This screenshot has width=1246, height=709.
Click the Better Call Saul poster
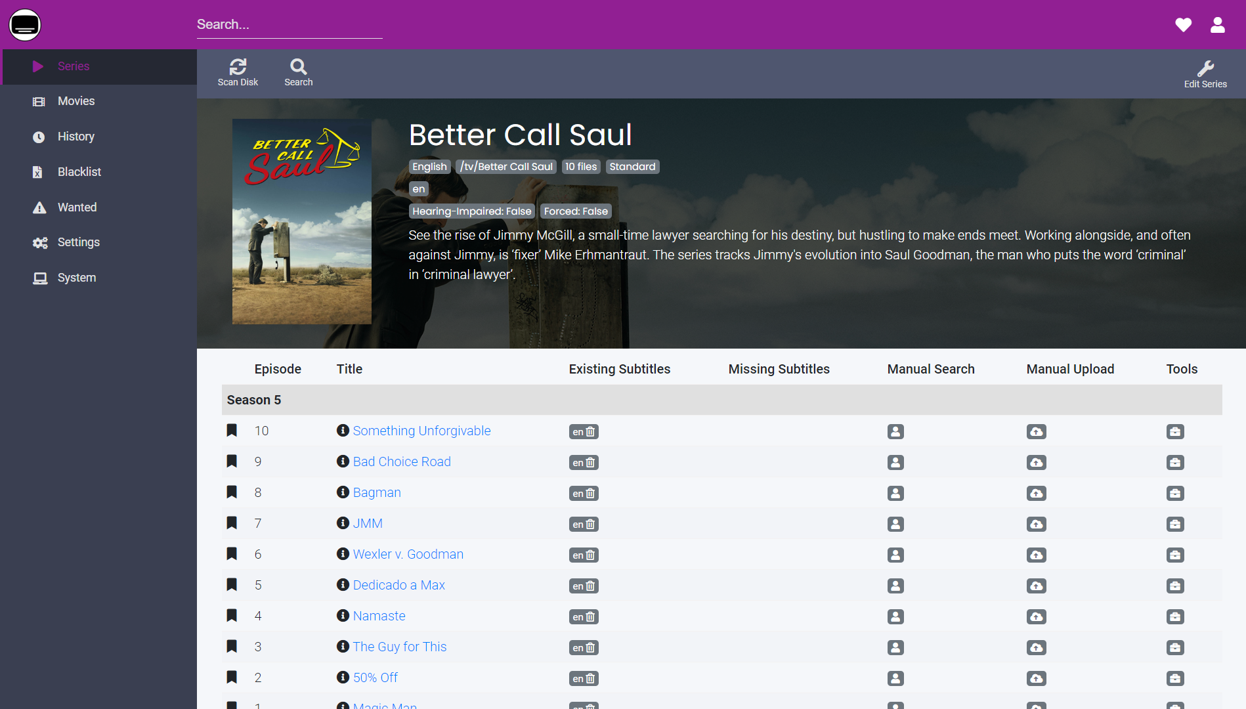301,221
